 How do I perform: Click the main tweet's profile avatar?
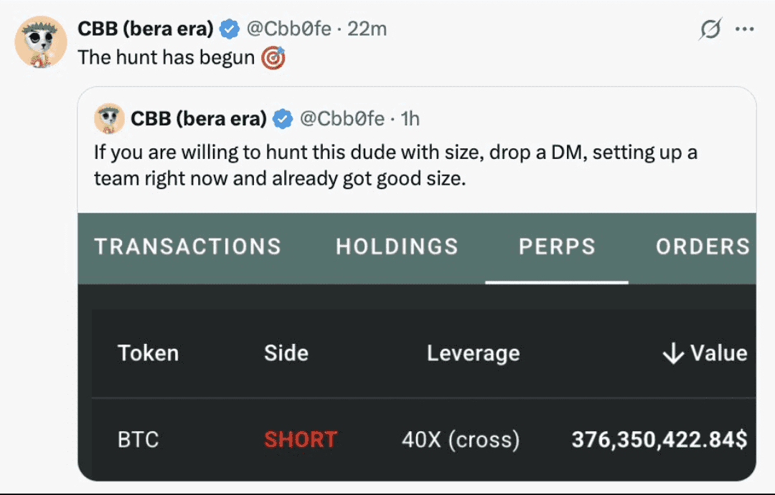[x=41, y=42]
